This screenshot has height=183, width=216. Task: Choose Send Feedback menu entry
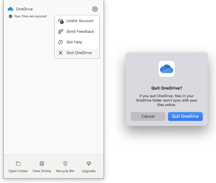[77, 31]
